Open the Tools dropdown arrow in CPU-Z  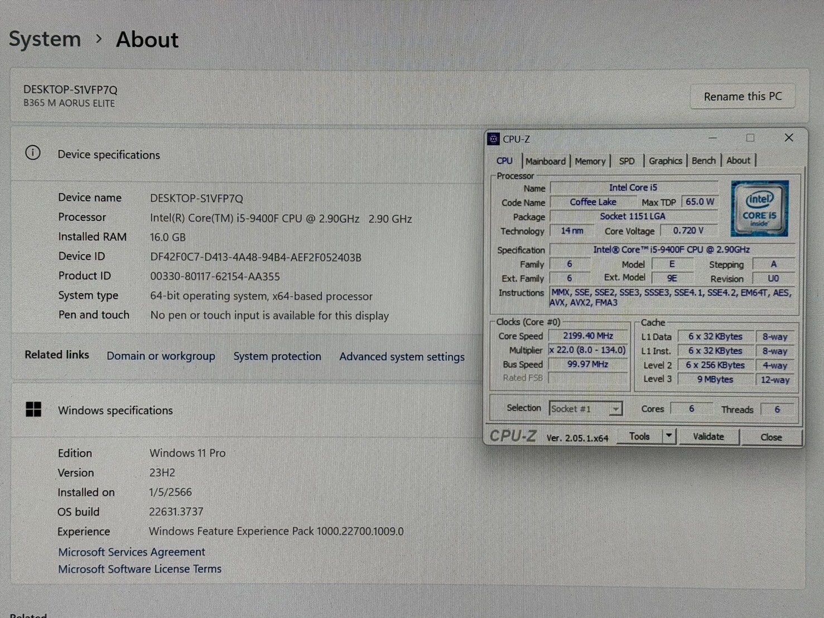click(669, 436)
